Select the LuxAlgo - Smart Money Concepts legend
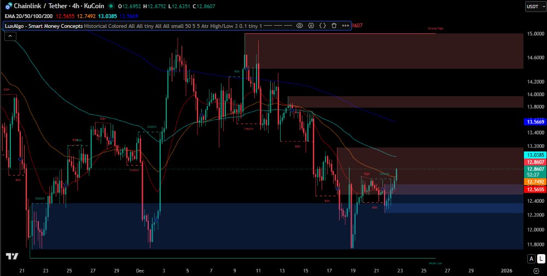The width and height of the screenshot is (547, 276). pos(44,25)
